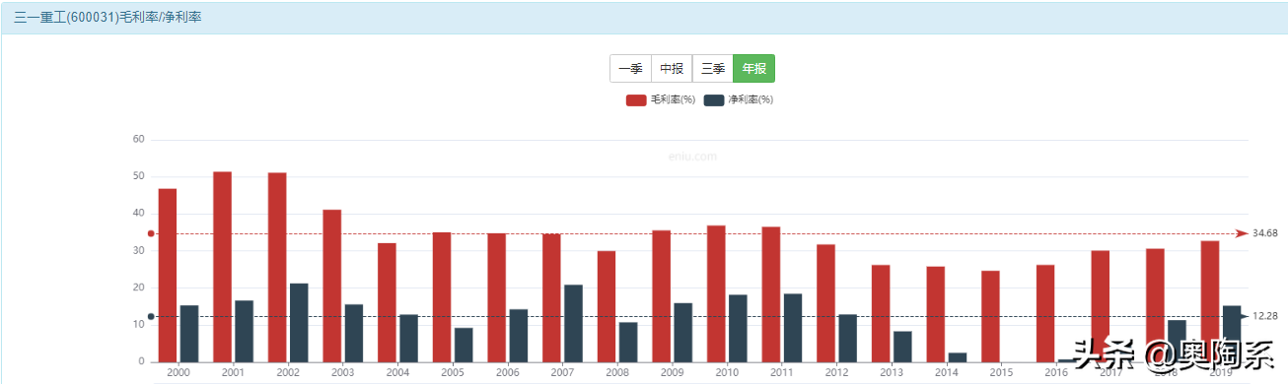Click the 三一重工(600031)毛利率/净利率 panel title
The image size is (1288, 384).
pyautogui.click(x=107, y=17)
